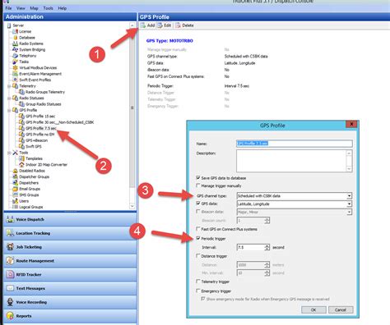Enable Manage trigger manually checkbox
Viewport: 390px width, 325px height.
point(198,185)
